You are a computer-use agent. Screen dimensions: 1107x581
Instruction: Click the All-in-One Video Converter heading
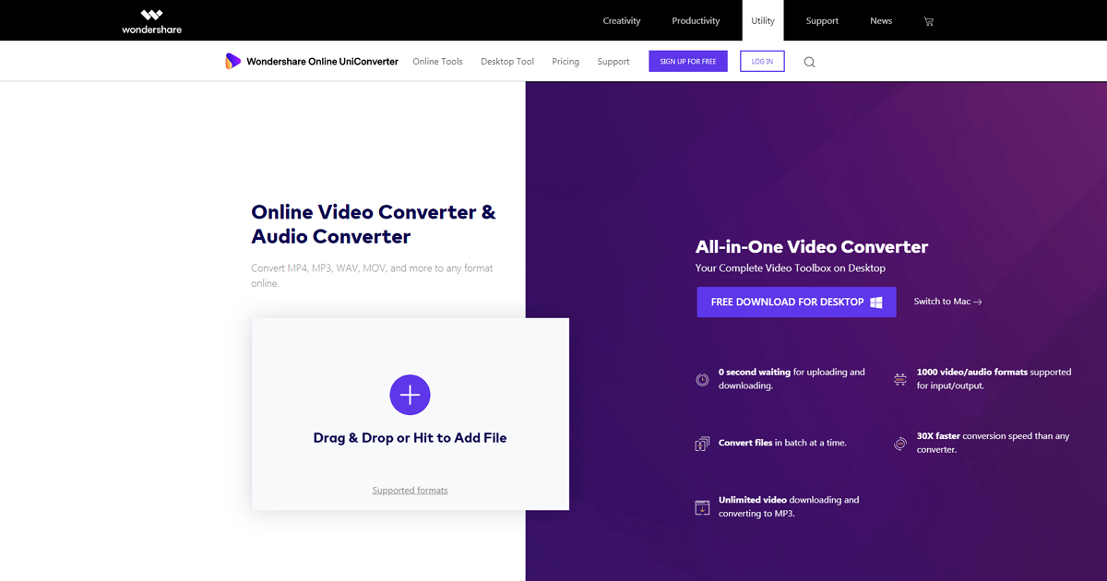coord(812,246)
